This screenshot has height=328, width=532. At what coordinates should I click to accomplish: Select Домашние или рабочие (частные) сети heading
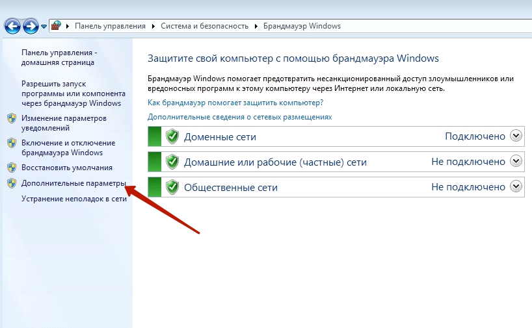[x=275, y=162]
